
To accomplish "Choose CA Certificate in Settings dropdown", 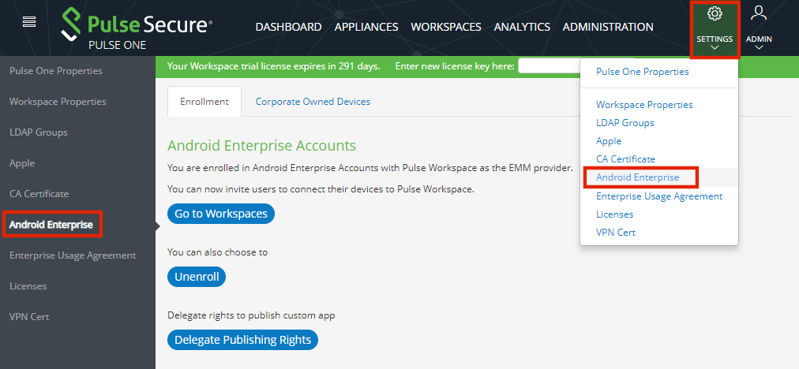I will (626, 159).
